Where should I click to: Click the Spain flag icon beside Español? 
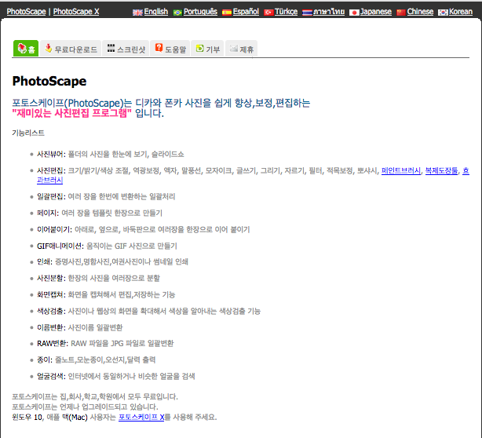(227, 13)
